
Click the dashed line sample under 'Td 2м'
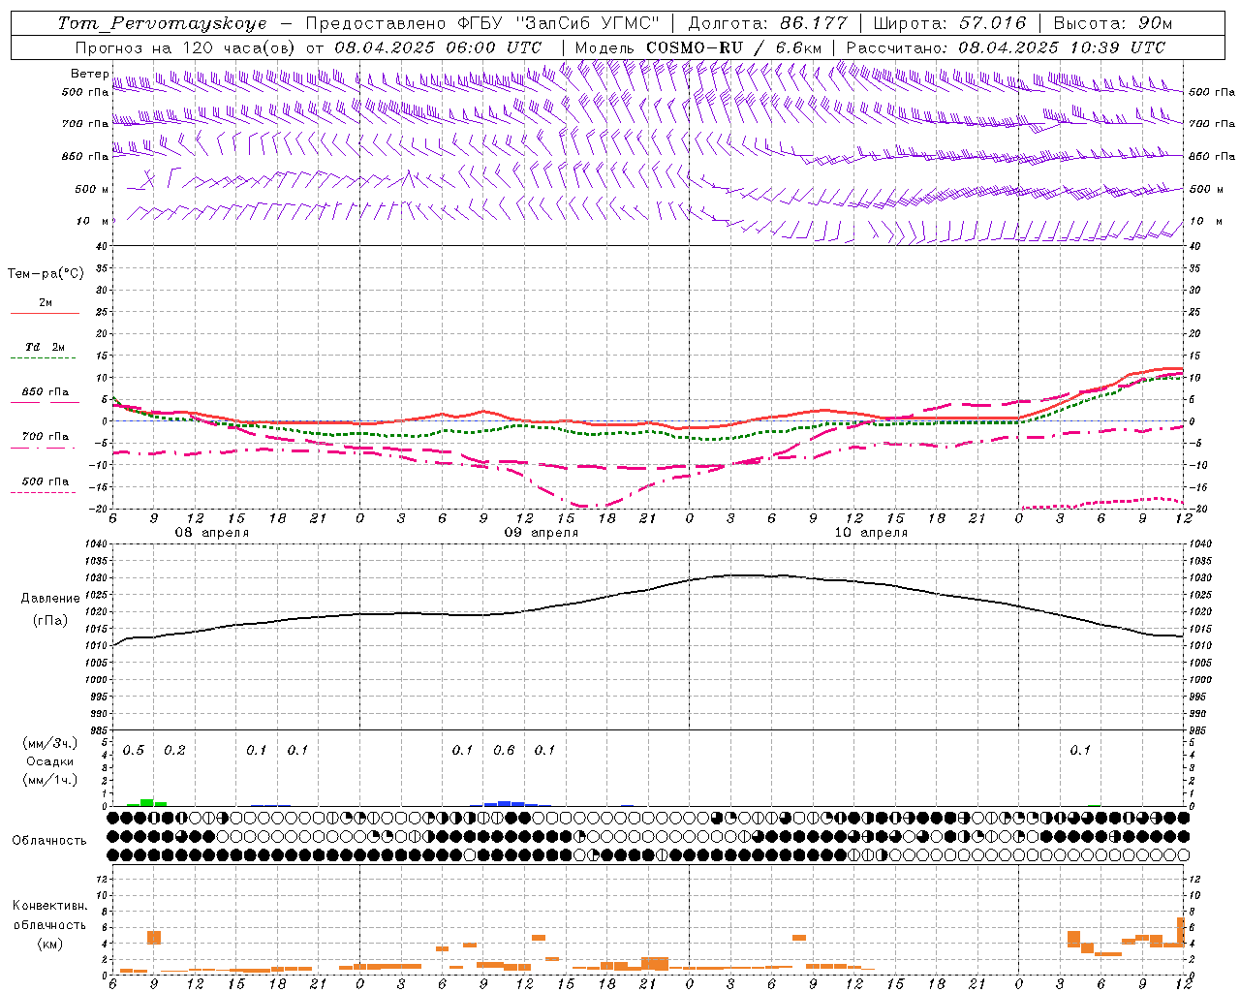[45, 358]
